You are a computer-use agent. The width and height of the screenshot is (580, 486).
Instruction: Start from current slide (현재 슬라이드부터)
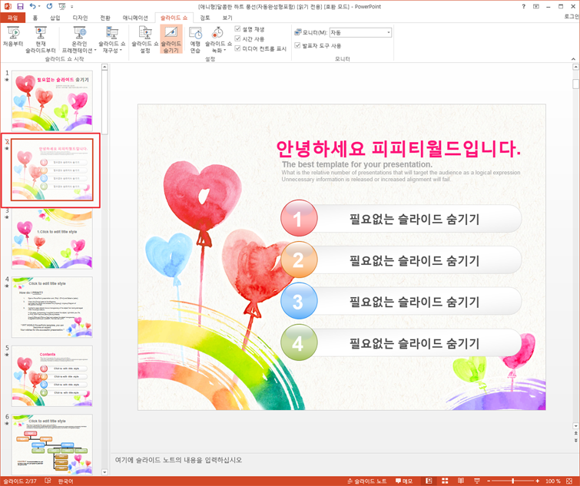40,40
